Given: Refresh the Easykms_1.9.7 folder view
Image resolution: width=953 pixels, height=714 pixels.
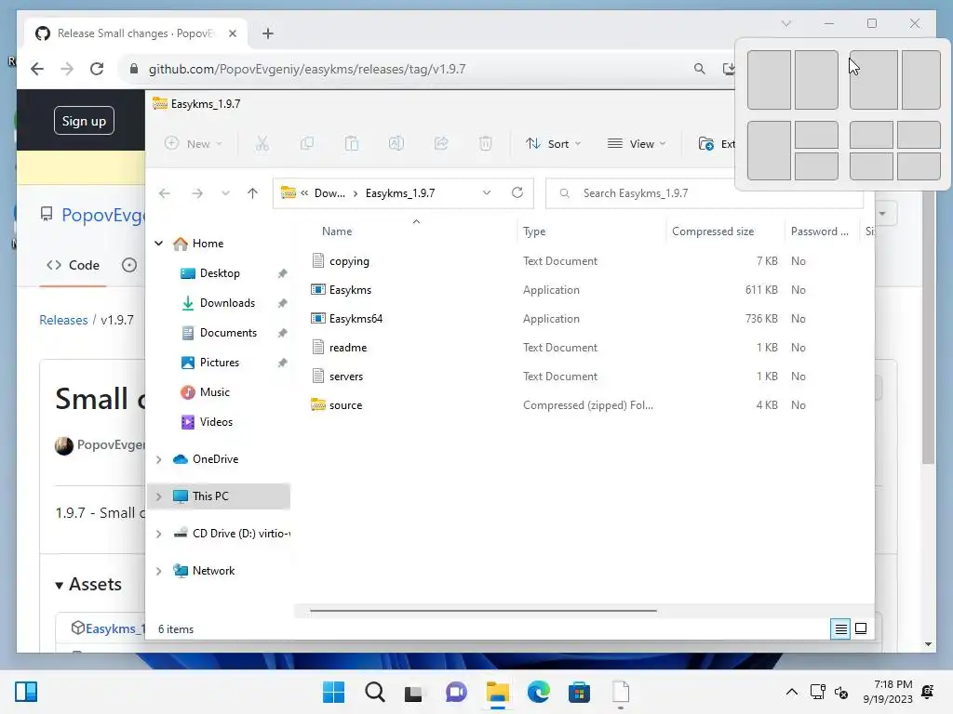Looking at the screenshot, I should [517, 192].
